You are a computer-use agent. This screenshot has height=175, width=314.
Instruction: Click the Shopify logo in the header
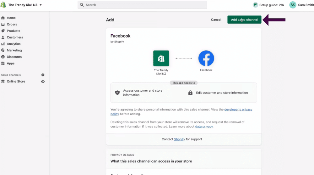pyautogui.click(x=3, y=5)
